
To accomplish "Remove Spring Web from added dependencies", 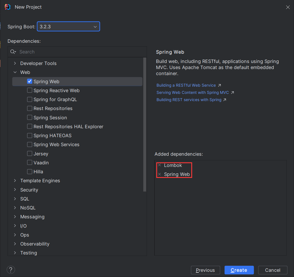I will tap(159, 174).
